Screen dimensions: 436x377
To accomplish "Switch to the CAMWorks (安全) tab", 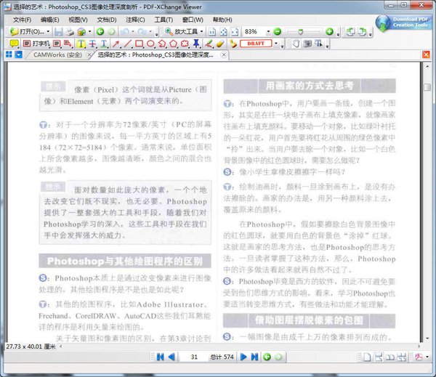I will tap(58, 54).
